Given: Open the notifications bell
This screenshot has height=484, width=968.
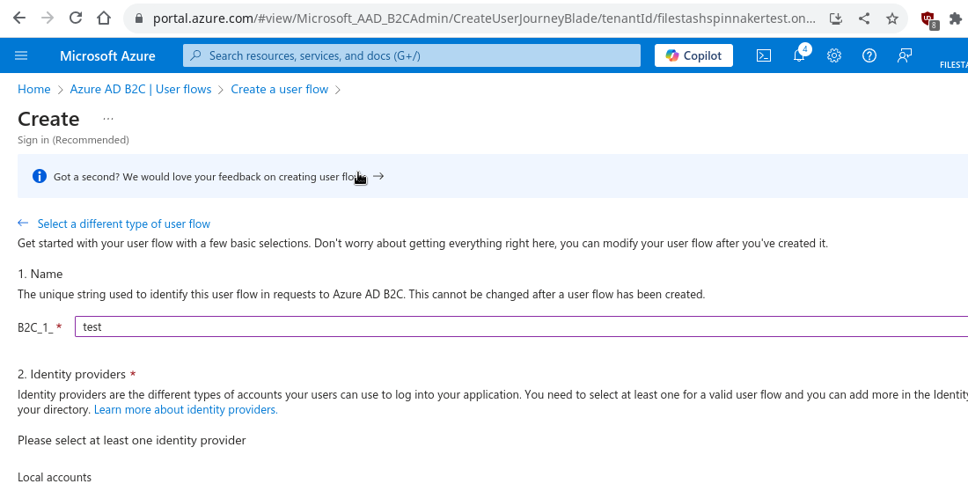Looking at the screenshot, I should click(x=799, y=55).
